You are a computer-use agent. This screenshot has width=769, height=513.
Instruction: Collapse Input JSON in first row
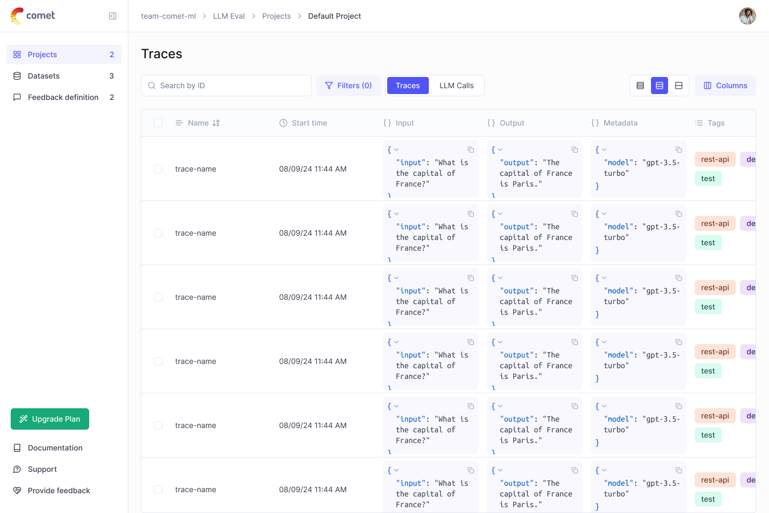tap(396, 150)
